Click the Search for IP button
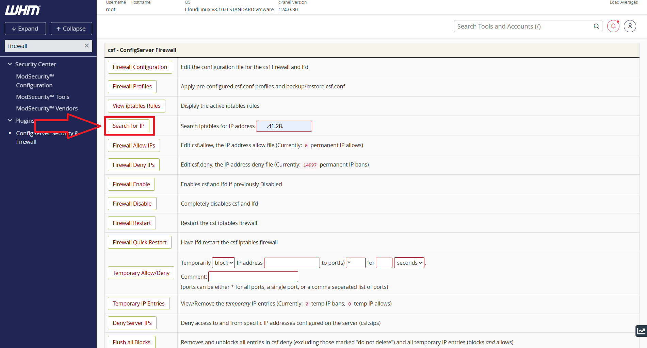The height and width of the screenshot is (348, 647). (128, 126)
